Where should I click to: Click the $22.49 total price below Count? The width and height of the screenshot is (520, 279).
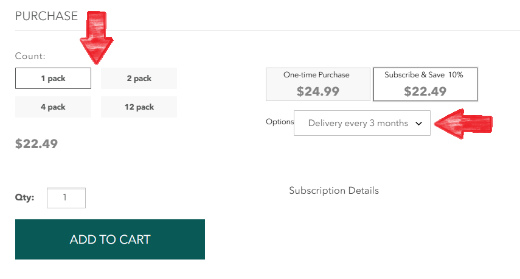(36, 144)
